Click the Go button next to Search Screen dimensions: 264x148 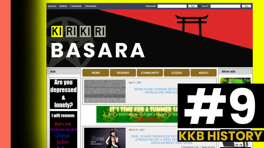(246, 6)
